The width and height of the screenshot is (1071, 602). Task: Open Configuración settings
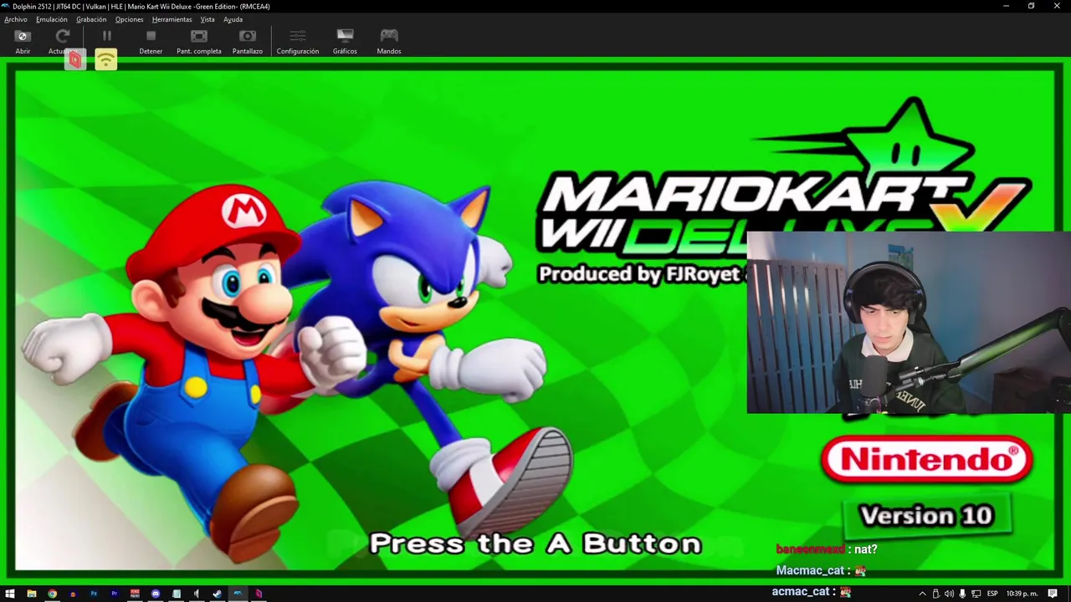point(298,41)
